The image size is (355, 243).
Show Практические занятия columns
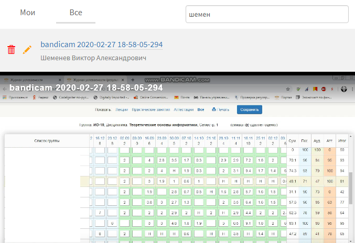click(x=150, y=109)
